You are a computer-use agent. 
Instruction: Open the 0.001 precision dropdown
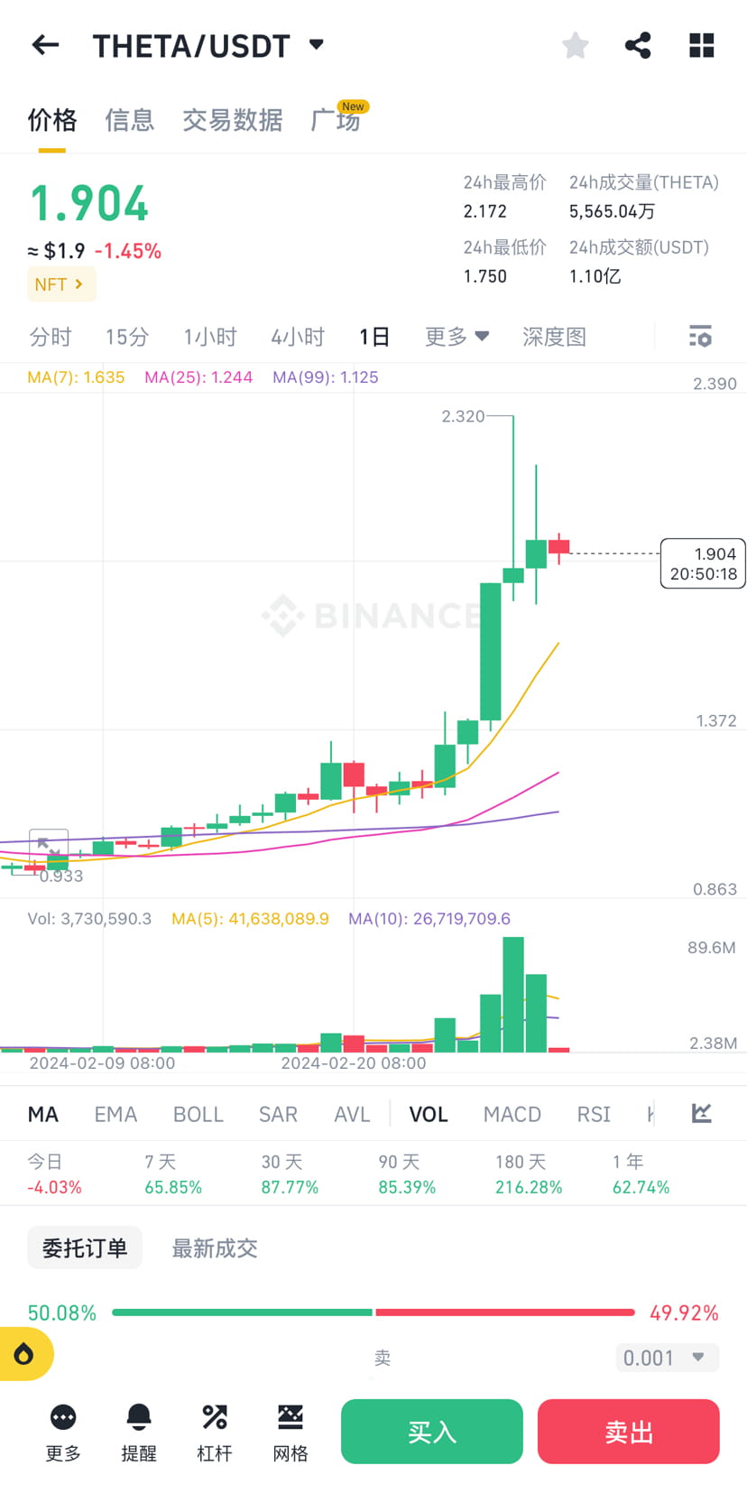[x=667, y=1358]
